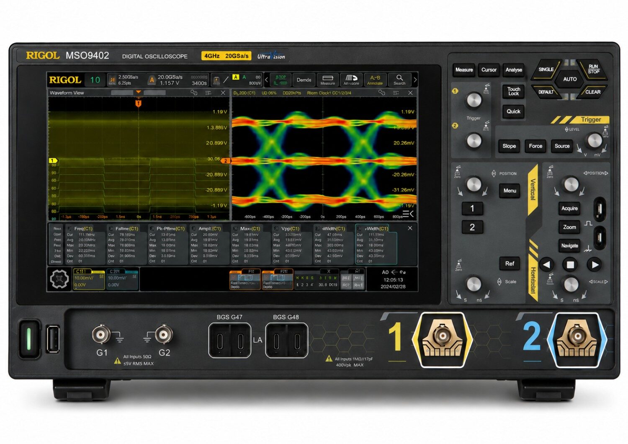Toggle the Touch Lock button
Viewport: 628px width, 444px height.
pos(514,91)
